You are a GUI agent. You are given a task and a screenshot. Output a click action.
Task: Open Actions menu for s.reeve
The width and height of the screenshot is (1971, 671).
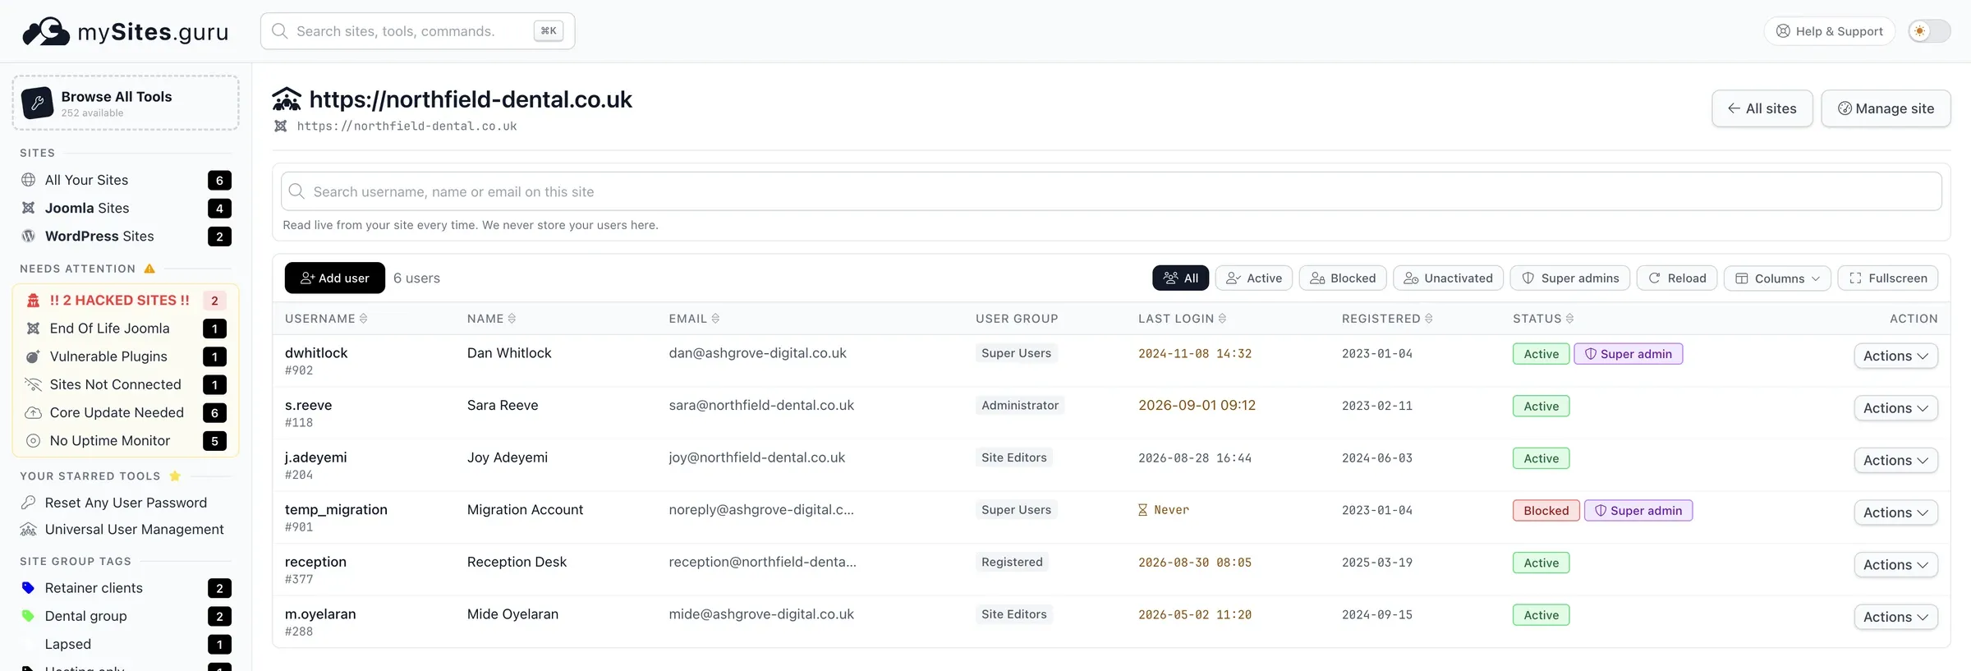point(1895,408)
